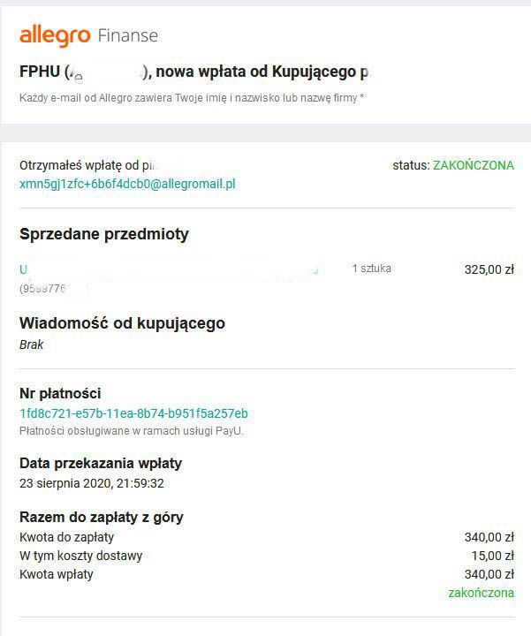Image resolution: width=531 pixels, height=636 pixels.
Task: Click the lowercase green zakończona status at bottom
Action: (481, 593)
